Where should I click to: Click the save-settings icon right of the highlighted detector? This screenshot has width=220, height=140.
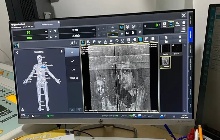[x=177, y=24]
